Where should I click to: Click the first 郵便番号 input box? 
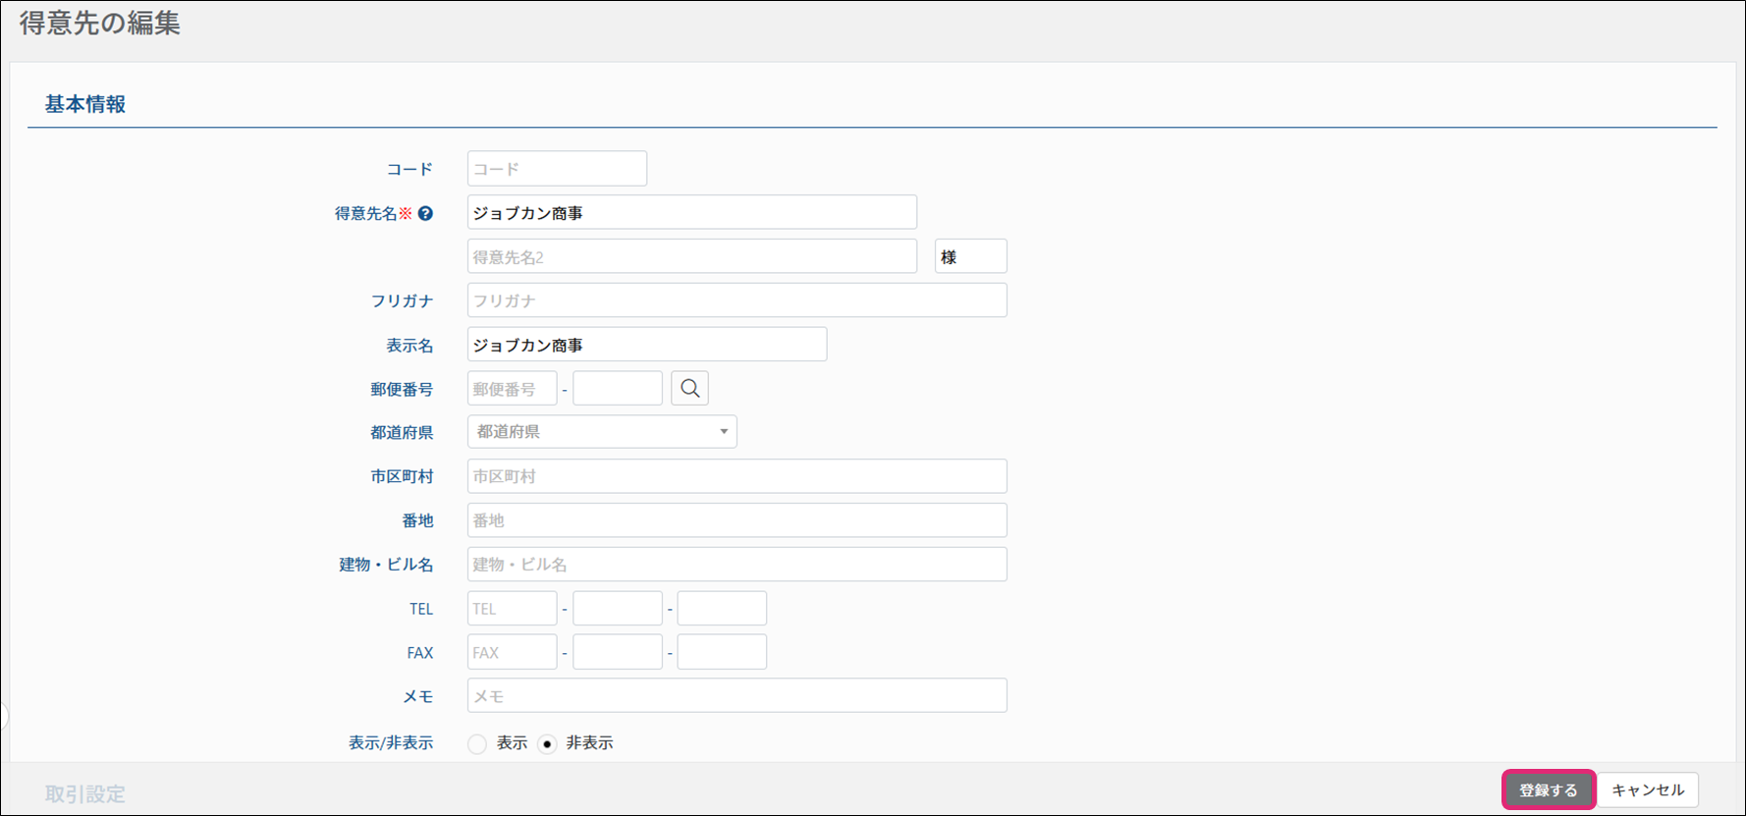tap(512, 389)
